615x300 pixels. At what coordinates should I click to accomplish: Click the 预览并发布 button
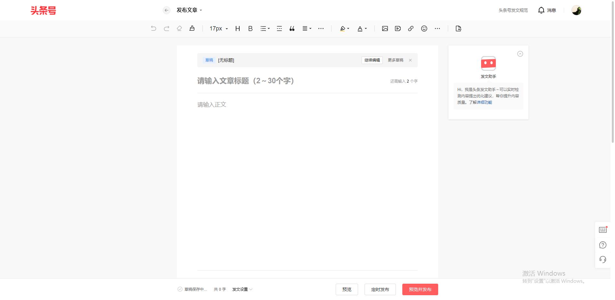(x=420, y=289)
